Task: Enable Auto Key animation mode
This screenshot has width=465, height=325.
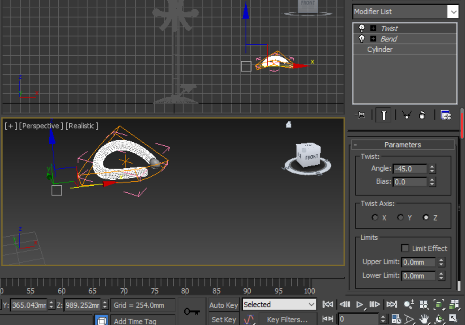Action: tap(223, 305)
